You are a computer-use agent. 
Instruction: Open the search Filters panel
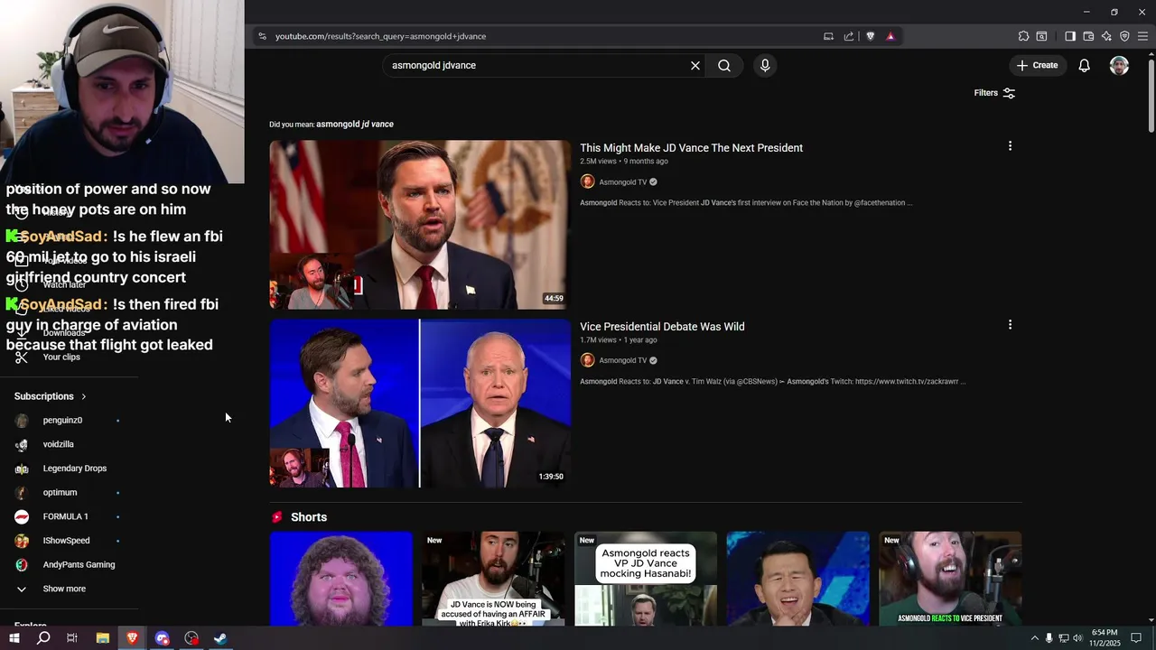tap(994, 93)
